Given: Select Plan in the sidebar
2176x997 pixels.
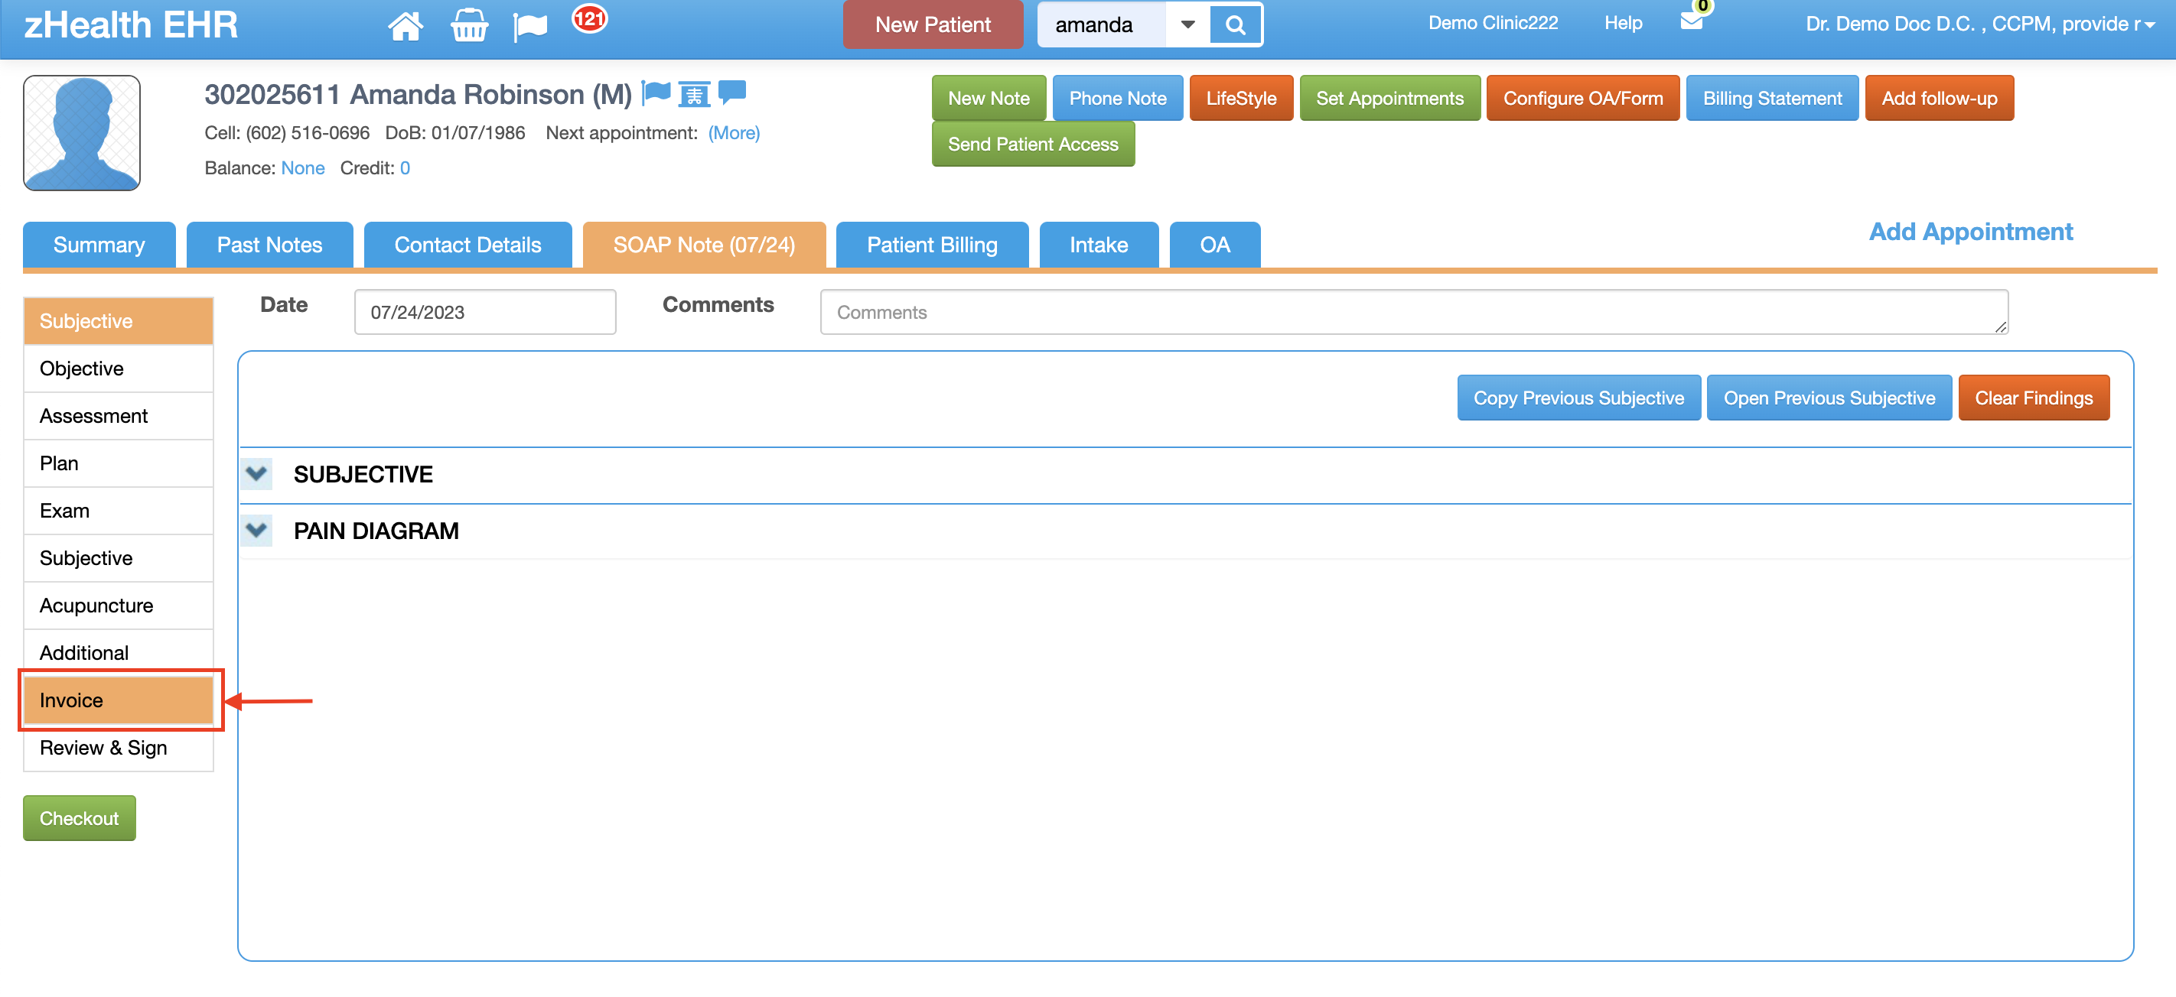Looking at the screenshot, I should click(x=119, y=463).
